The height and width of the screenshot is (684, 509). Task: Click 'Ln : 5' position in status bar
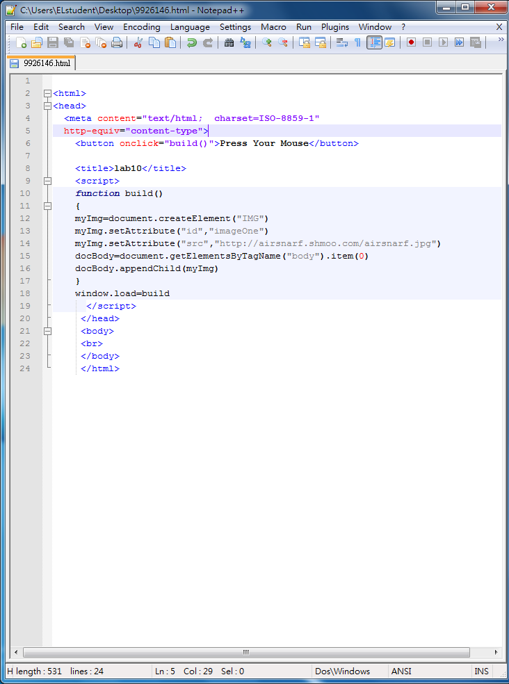[x=165, y=671]
